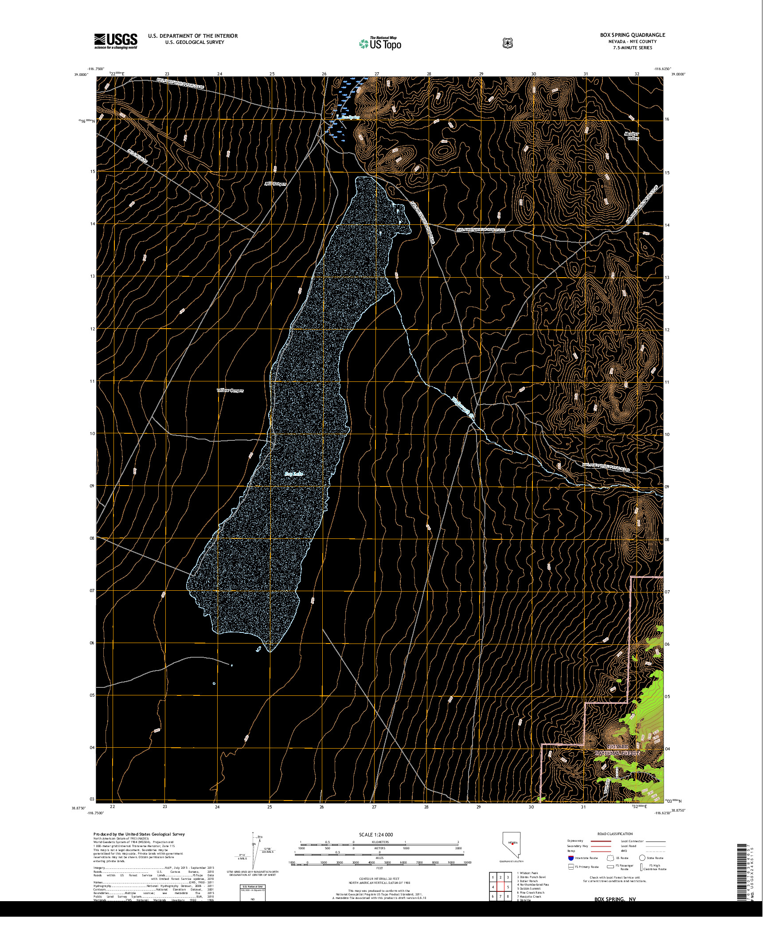This screenshot has width=766, height=926.
Task: Click the 39.0000° latitude label top-left
Action: (81, 75)
